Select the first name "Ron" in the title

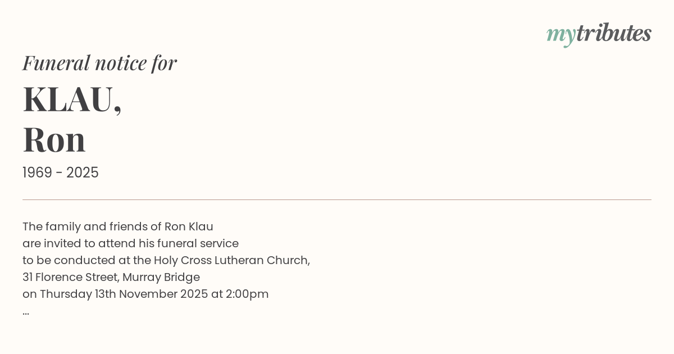click(54, 139)
